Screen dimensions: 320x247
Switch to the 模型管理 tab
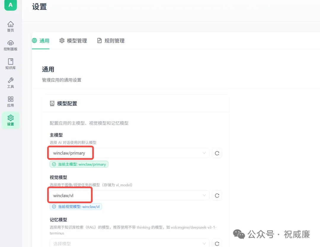(73, 41)
